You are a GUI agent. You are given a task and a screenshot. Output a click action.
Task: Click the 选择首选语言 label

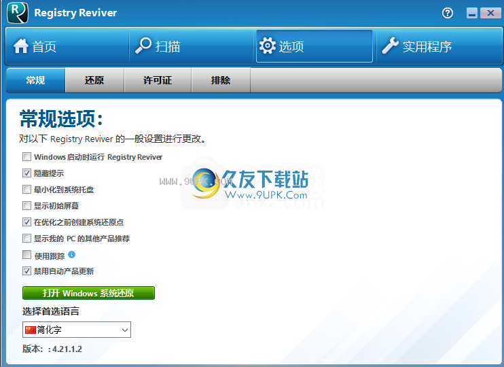coord(51,311)
